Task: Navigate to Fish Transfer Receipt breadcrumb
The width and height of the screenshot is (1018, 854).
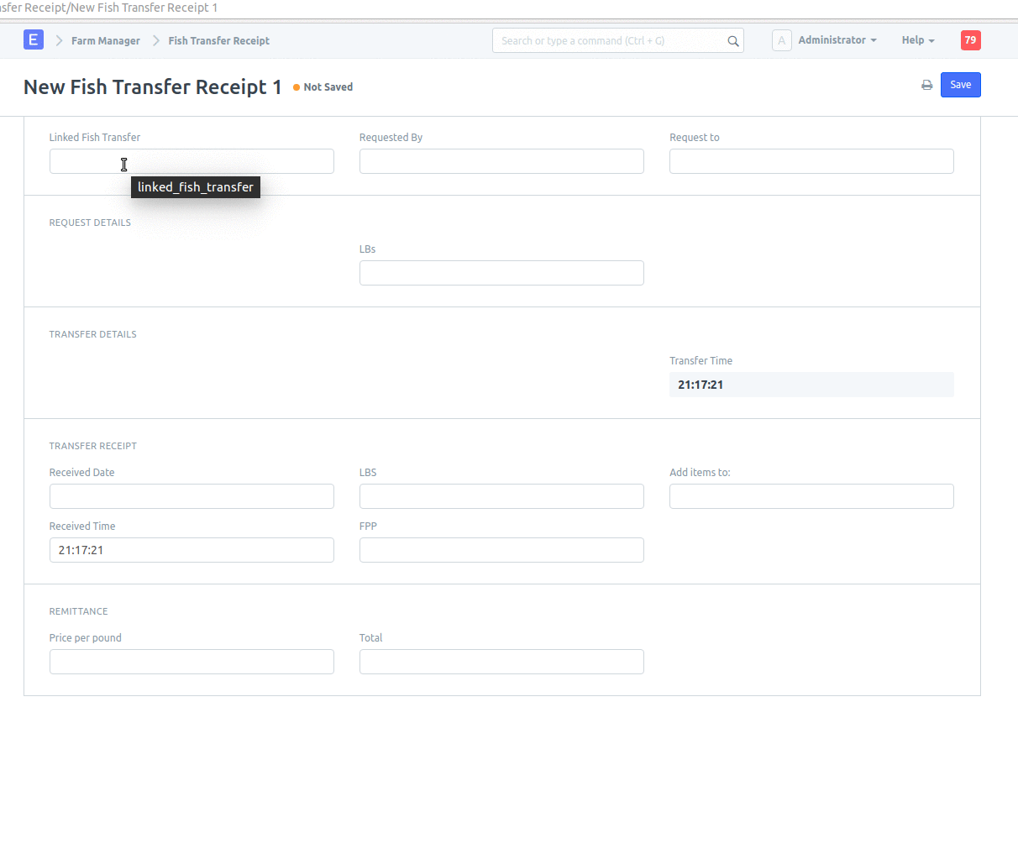Action: (x=218, y=41)
